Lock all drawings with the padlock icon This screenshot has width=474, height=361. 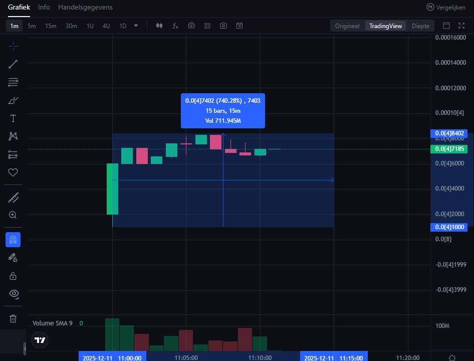13,275
